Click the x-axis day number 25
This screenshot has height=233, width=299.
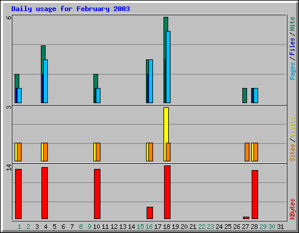click(x=228, y=227)
